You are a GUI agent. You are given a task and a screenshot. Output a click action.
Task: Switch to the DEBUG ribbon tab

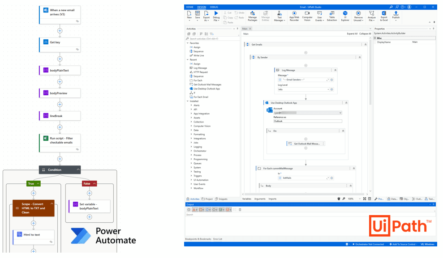(214, 7)
